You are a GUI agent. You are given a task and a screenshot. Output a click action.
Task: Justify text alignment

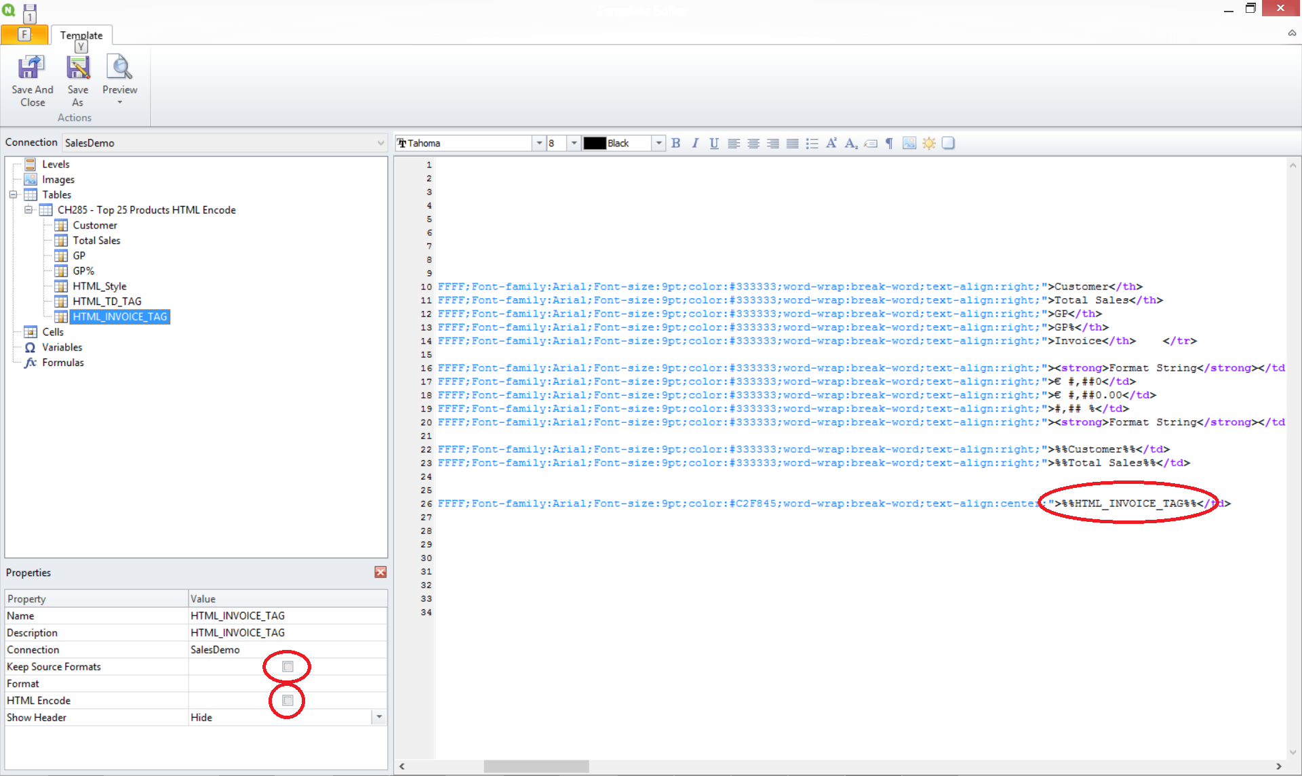[792, 143]
